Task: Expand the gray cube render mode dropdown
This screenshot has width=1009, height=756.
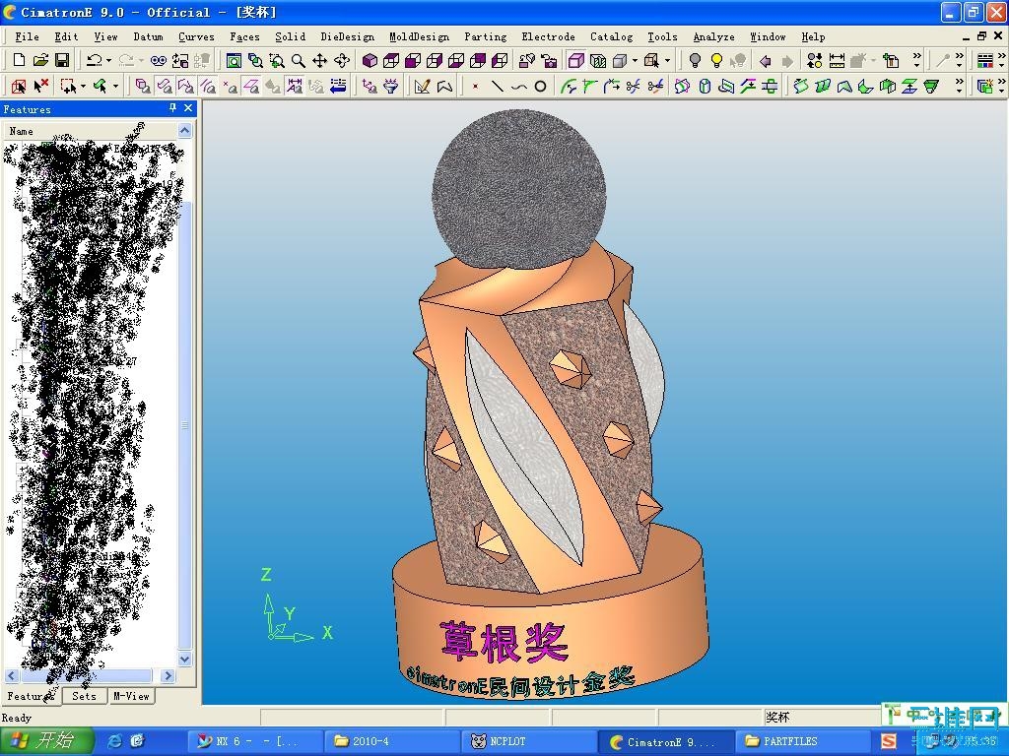Action: click(x=635, y=60)
